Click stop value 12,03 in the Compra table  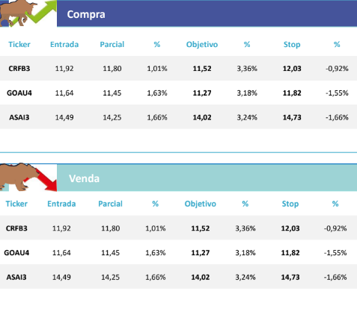pos(292,69)
